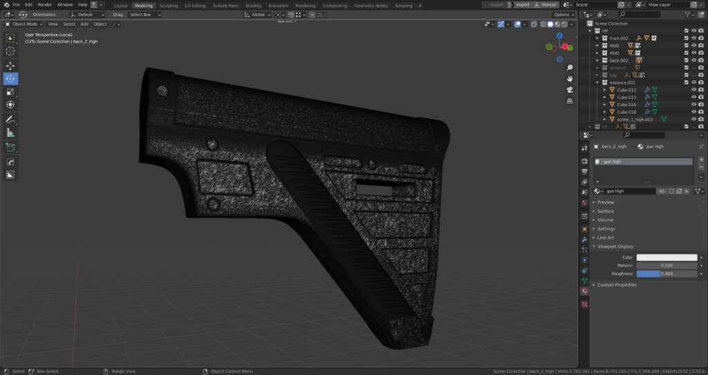Toggle exclude checkbox for HP collection

[687, 30]
